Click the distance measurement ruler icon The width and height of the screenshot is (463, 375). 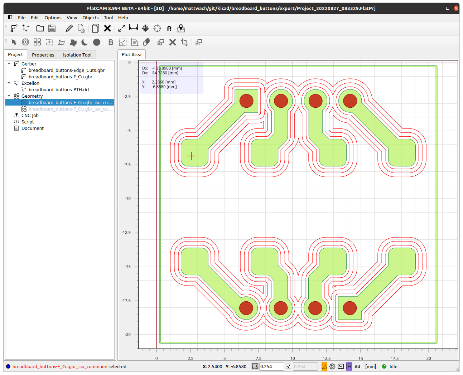(x=134, y=28)
